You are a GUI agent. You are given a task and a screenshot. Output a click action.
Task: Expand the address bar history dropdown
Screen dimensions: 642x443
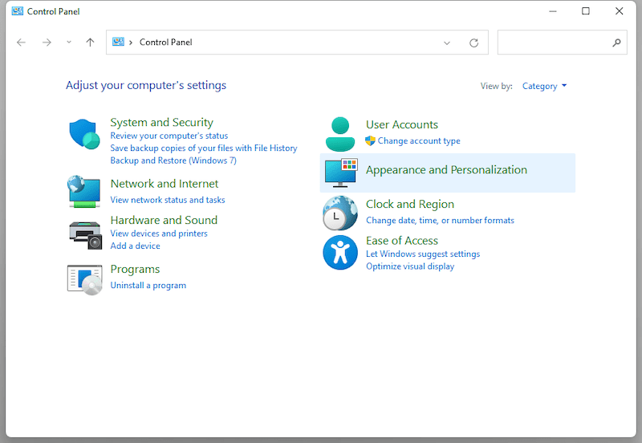(447, 43)
